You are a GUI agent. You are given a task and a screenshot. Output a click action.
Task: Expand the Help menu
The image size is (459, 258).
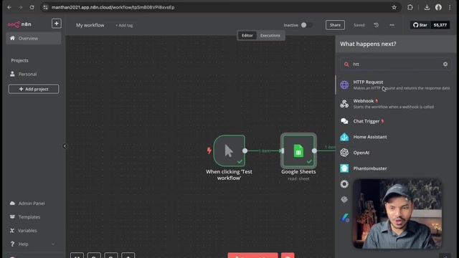32,244
